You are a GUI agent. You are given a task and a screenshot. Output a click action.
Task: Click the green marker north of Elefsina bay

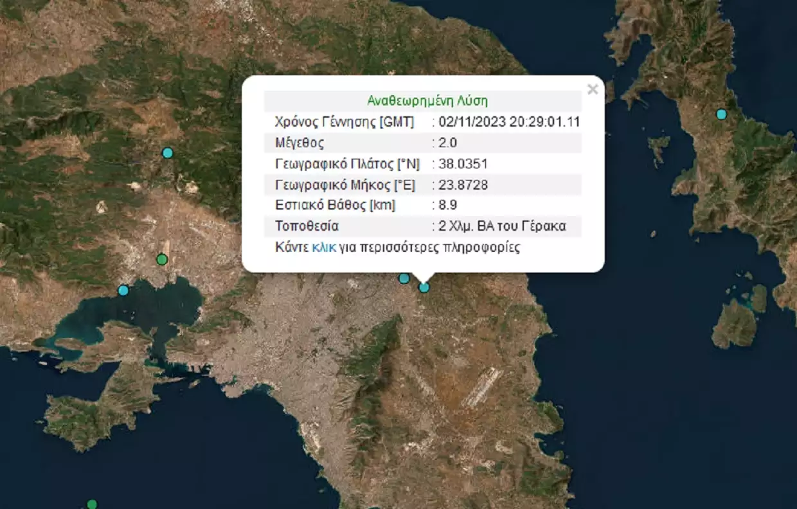coord(162,260)
